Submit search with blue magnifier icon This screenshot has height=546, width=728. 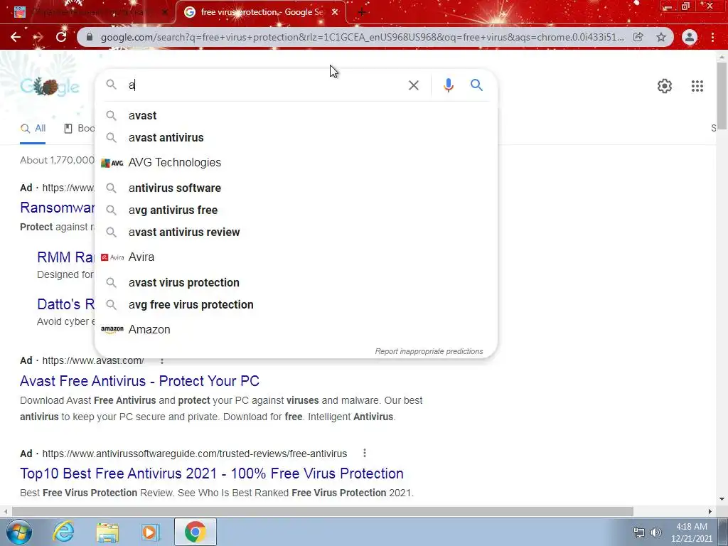pyautogui.click(x=476, y=85)
